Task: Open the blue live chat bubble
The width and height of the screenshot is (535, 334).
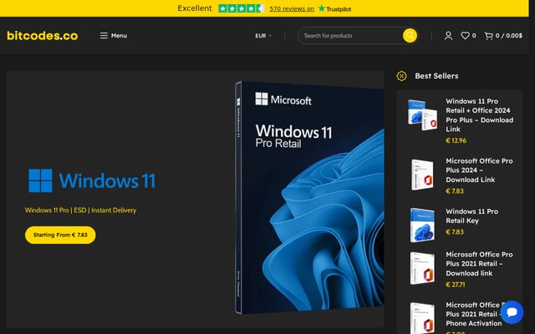Action: [512, 312]
